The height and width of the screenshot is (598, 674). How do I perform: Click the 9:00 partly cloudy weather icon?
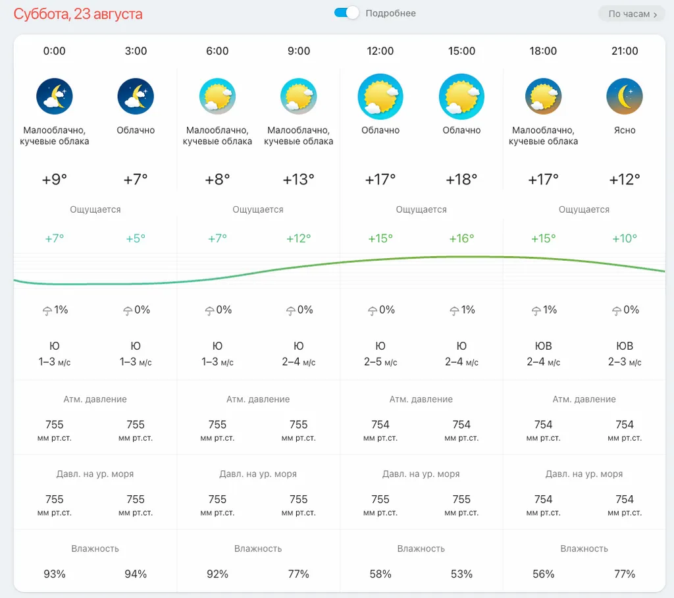click(x=298, y=97)
